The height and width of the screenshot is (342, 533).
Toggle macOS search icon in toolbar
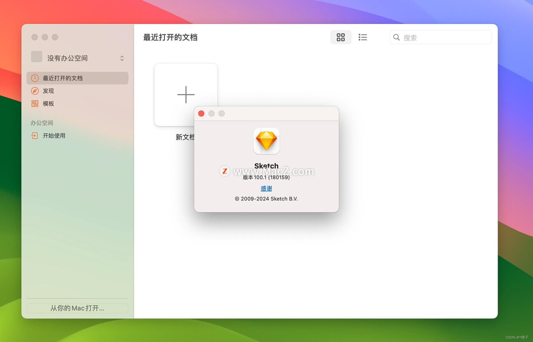click(x=397, y=37)
